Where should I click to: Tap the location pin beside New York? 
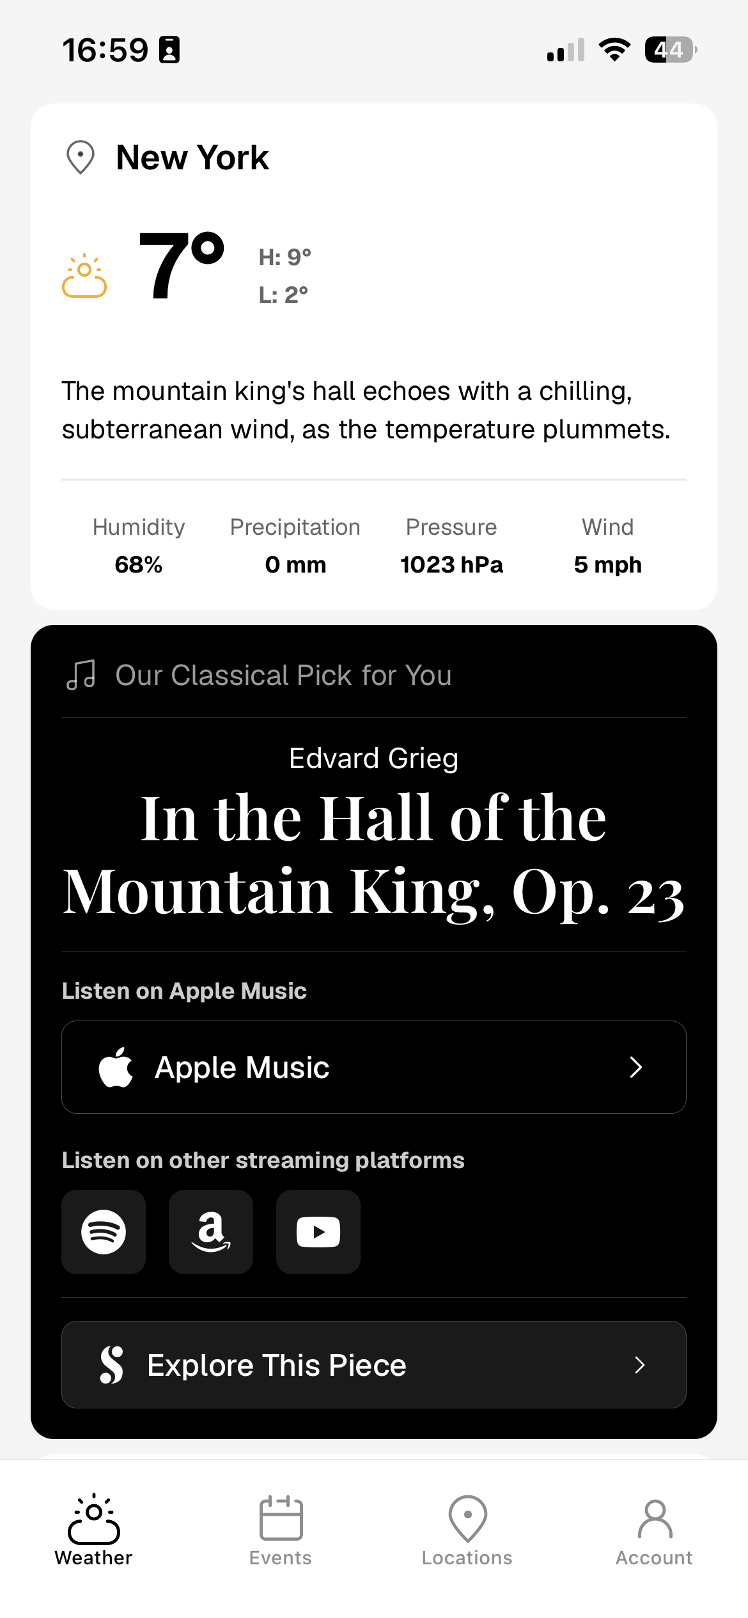point(81,157)
